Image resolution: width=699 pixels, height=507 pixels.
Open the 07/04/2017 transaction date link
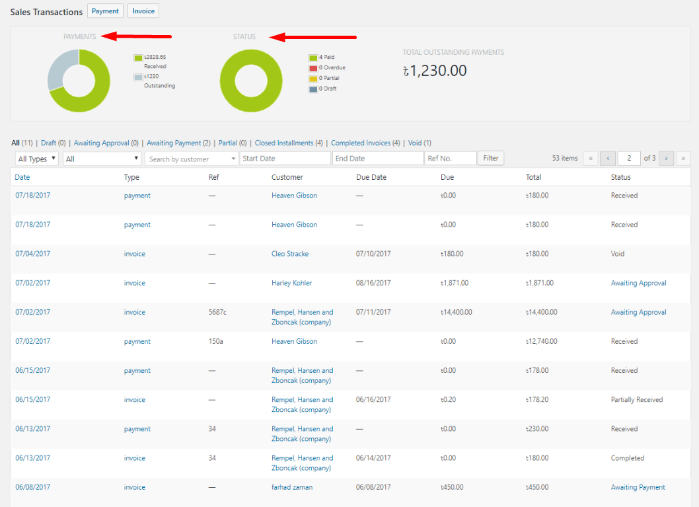[33, 254]
